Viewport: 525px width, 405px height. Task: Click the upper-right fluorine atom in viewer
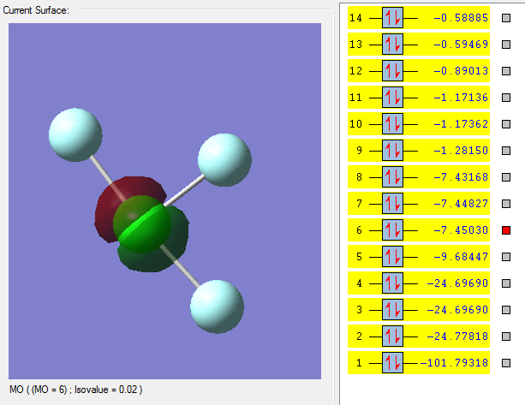tap(224, 160)
